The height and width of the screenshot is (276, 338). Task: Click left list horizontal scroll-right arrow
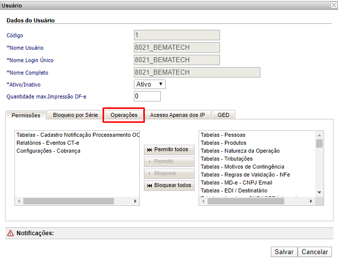pyautogui.click(x=135, y=201)
